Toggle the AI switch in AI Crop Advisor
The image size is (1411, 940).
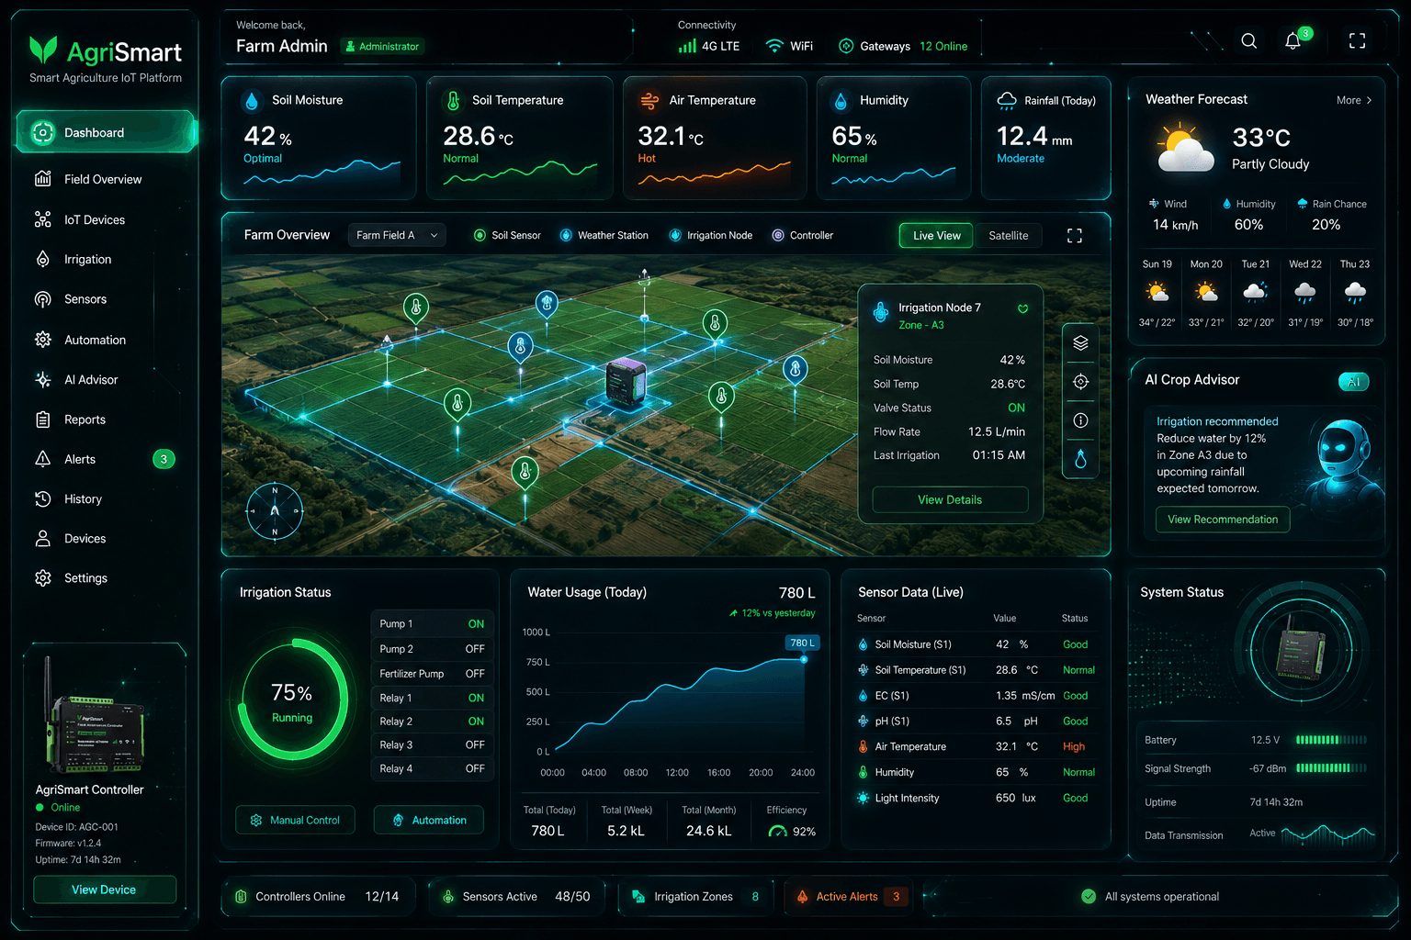(1353, 382)
